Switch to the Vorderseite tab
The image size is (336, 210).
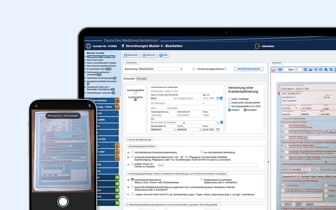pyautogui.click(x=129, y=78)
